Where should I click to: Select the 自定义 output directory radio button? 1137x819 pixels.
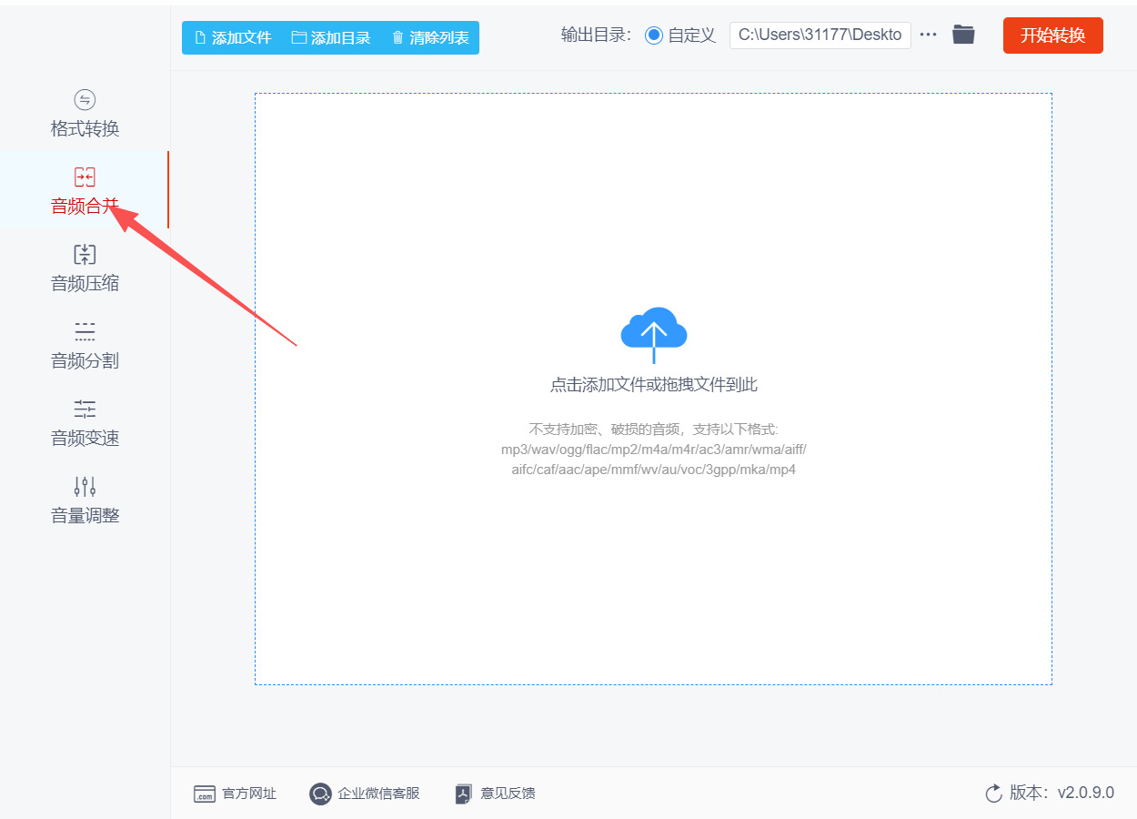[654, 35]
